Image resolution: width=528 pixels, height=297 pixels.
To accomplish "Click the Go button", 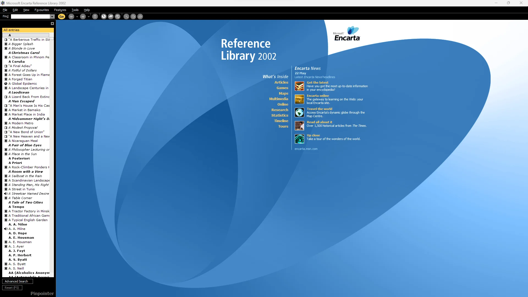I will (62, 16).
